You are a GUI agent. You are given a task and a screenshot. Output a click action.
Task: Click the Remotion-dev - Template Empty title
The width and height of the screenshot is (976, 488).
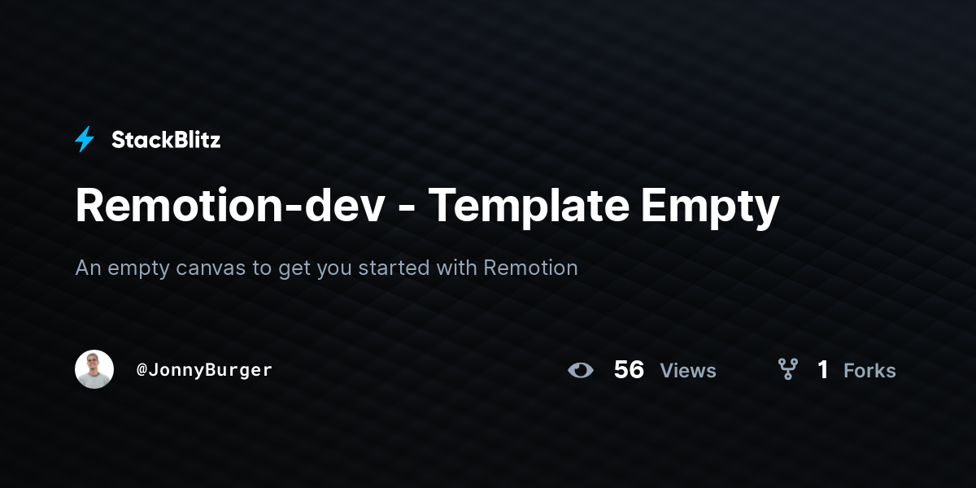point(427,206)
